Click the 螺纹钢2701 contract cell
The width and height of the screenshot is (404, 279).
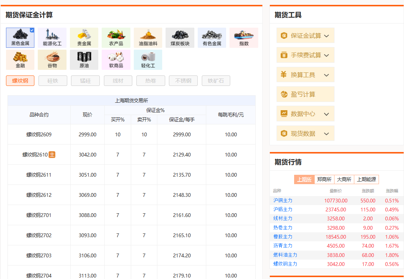[x=39, y=215]
